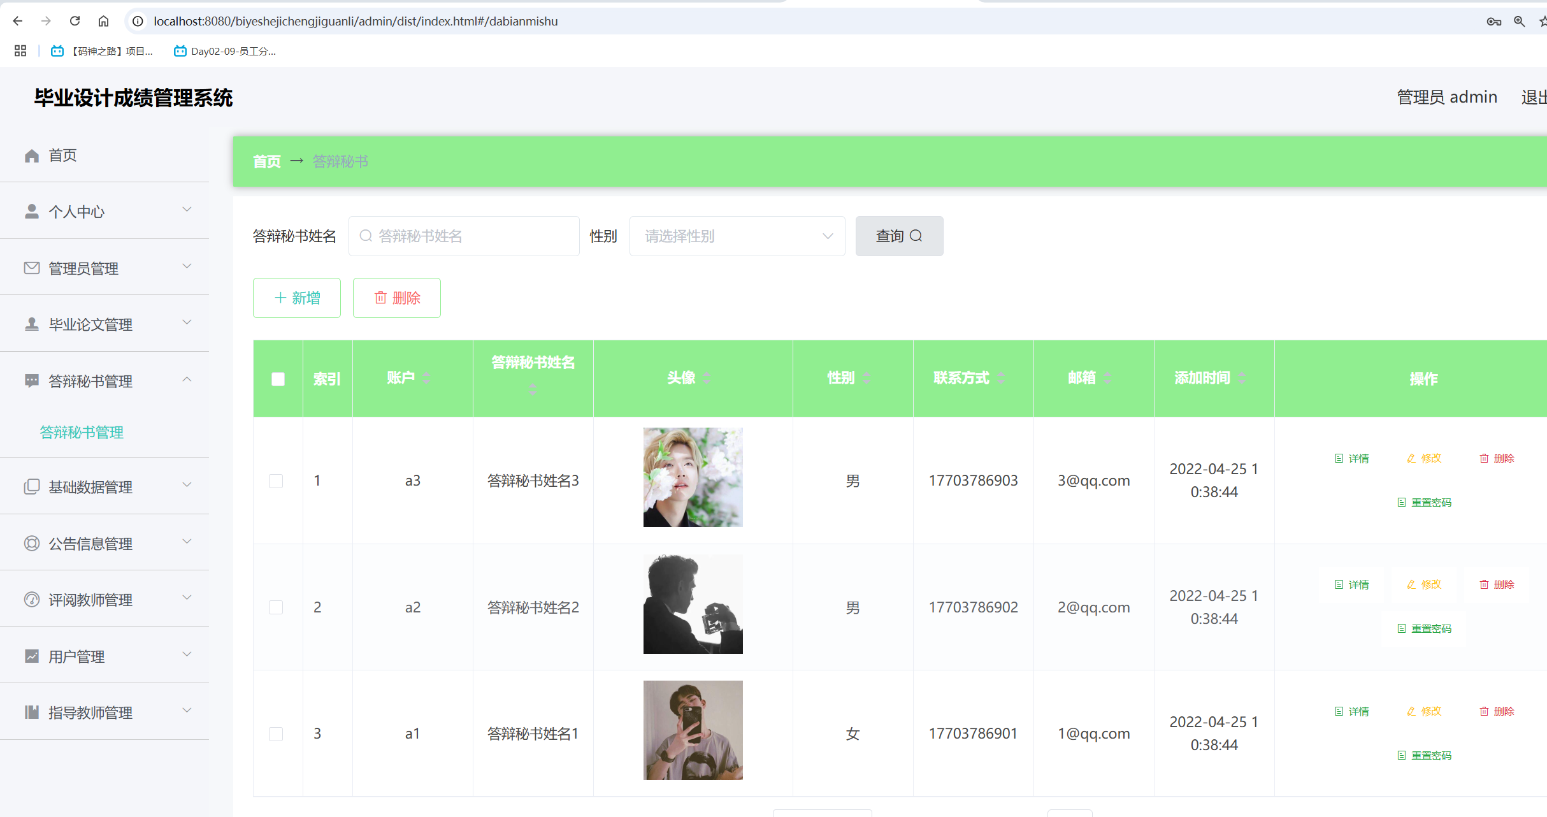1547x817 pixels.
Task: Sort by the 账户 column arrows
Action: 426,378
